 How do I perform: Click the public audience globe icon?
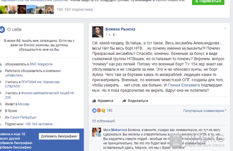[x=114, y=35]
